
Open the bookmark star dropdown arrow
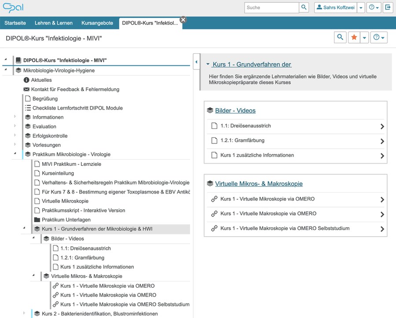point(364,38)
